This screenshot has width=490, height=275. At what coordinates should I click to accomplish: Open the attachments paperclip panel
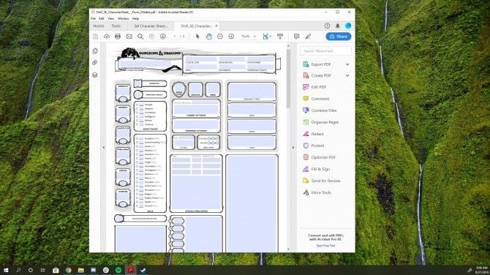pos(95,63)
